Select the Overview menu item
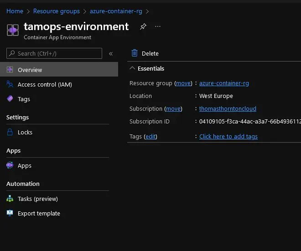 59,69
